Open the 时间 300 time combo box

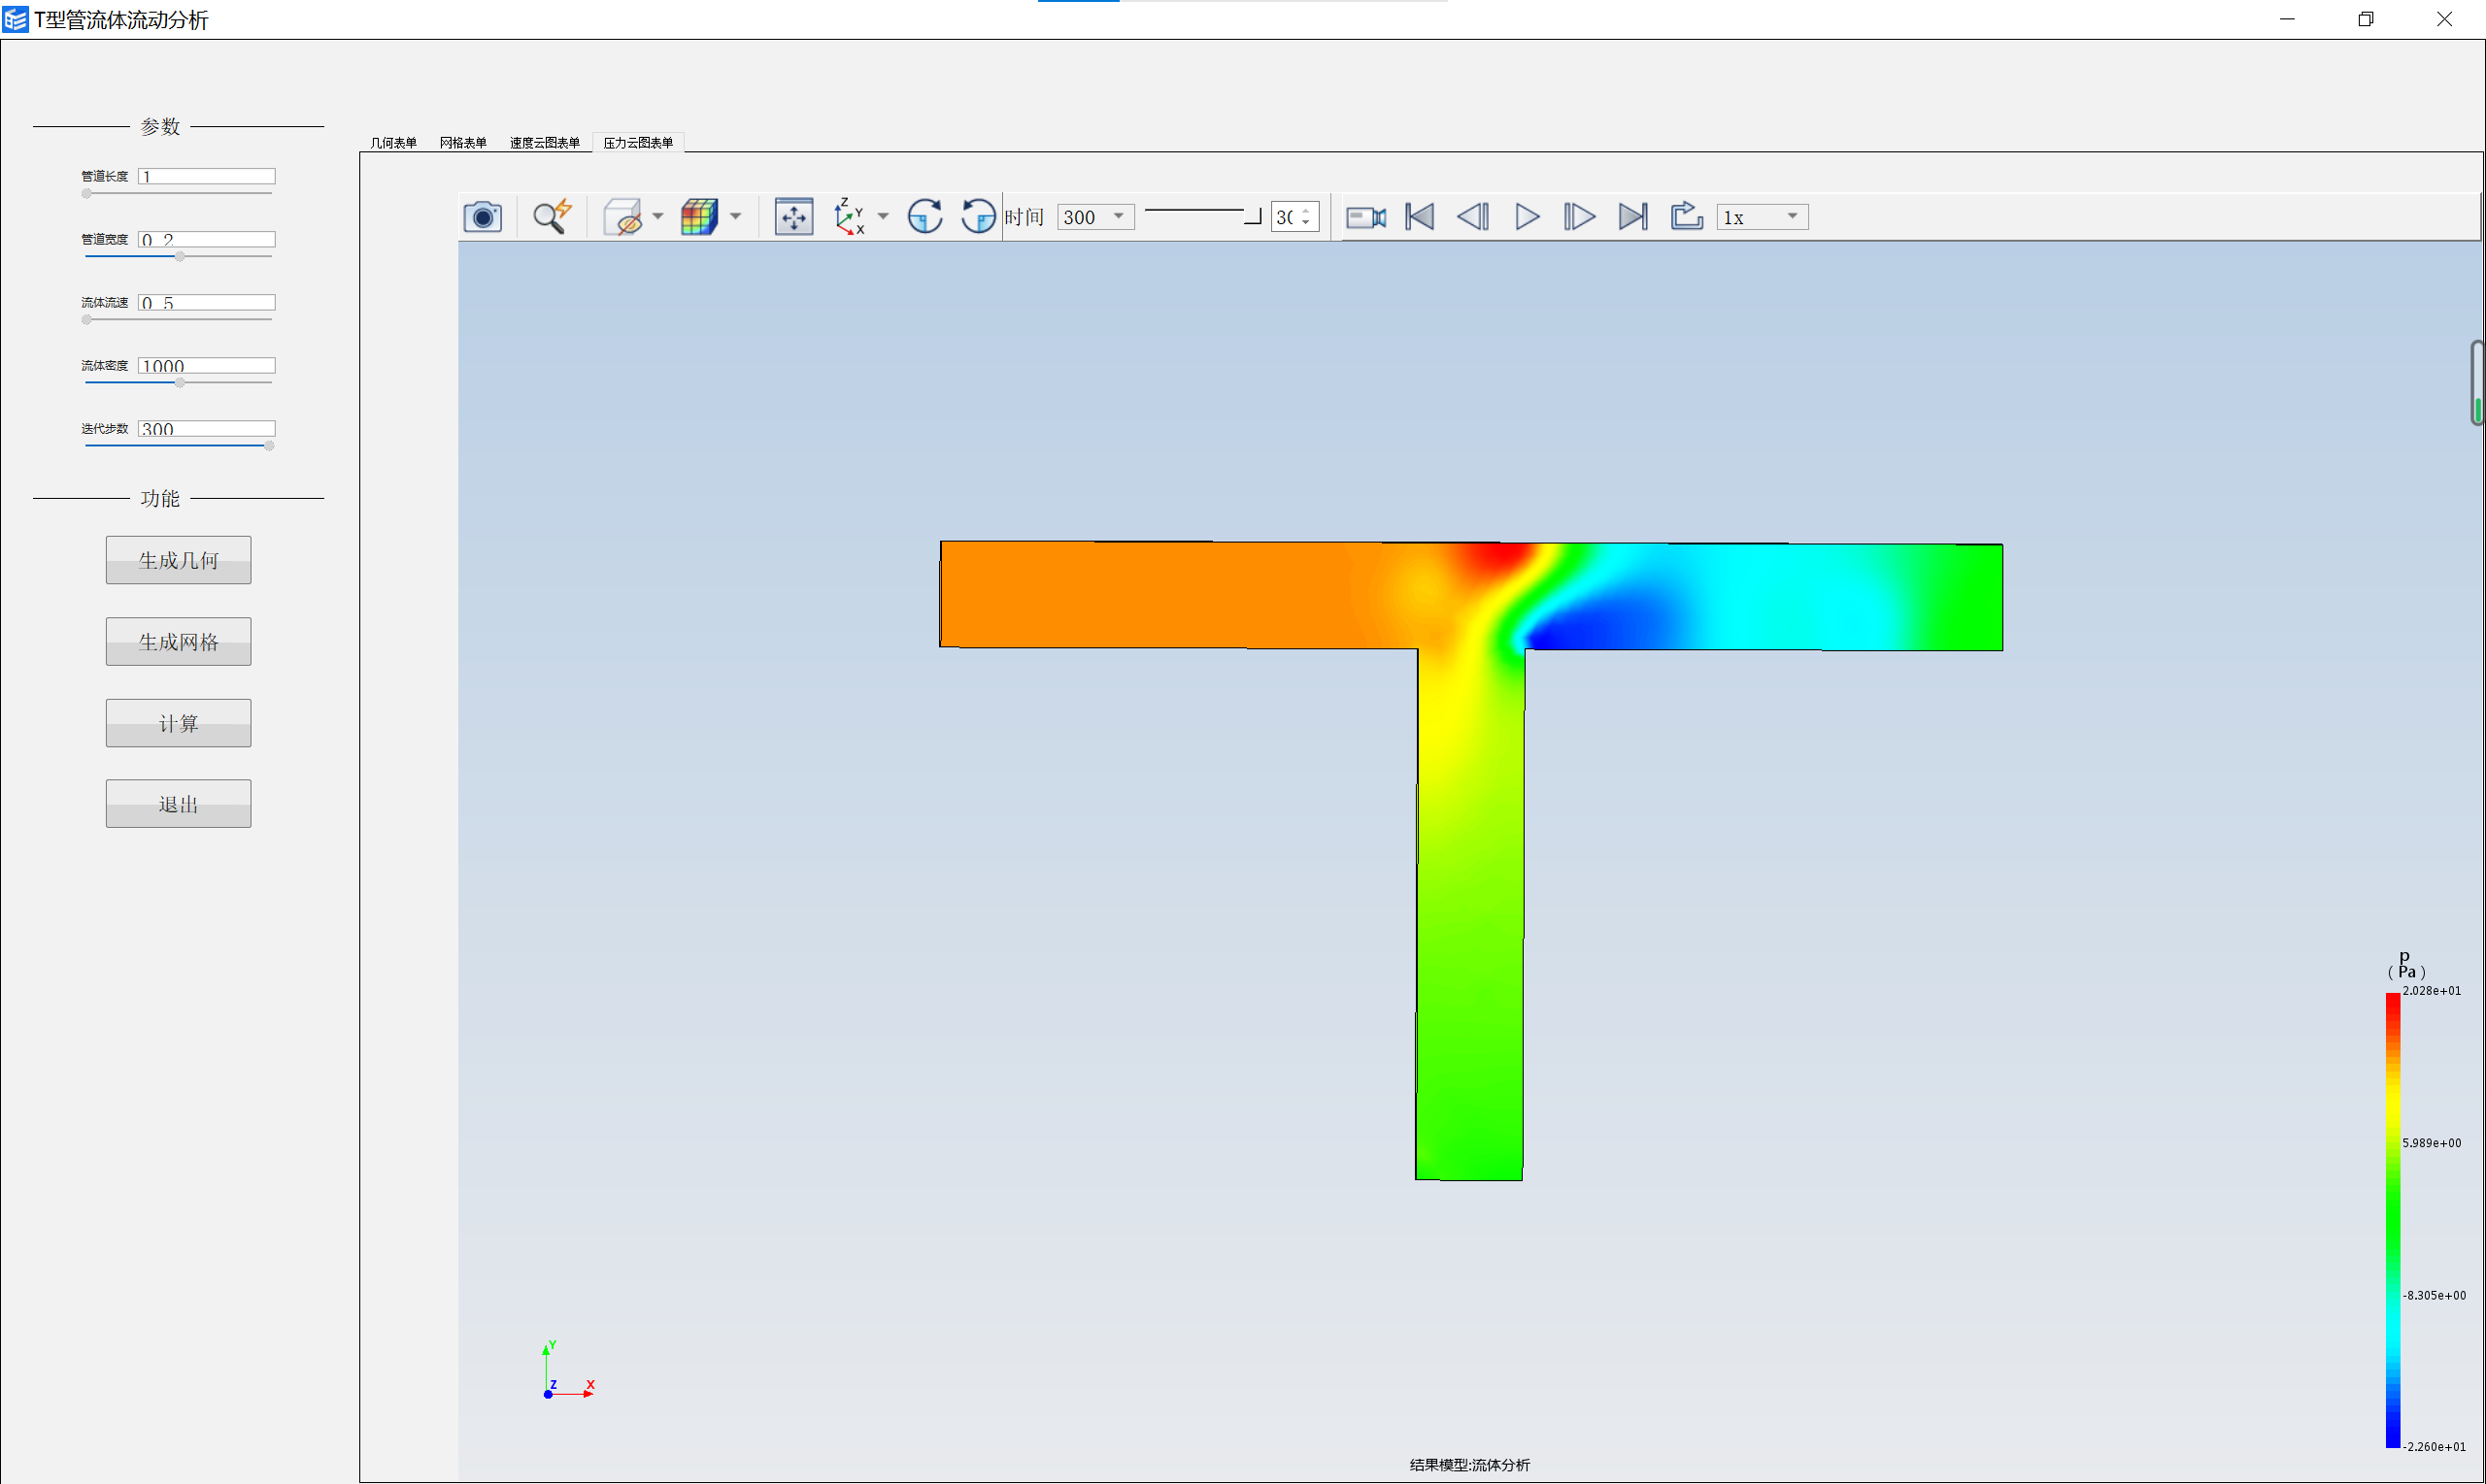pyautogui.click(x=1095, y=217)
